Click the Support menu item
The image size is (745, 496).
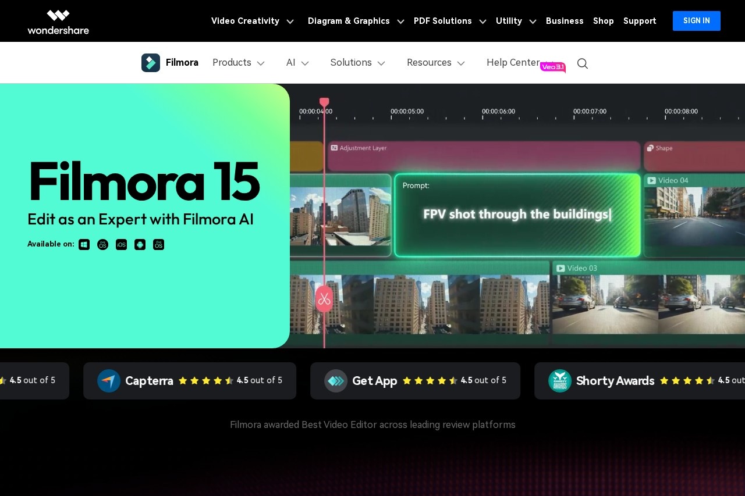[640, 21]
